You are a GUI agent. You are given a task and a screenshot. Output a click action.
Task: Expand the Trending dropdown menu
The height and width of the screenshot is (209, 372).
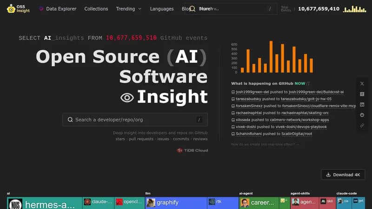pyautogui.click(x=129, y=9)
